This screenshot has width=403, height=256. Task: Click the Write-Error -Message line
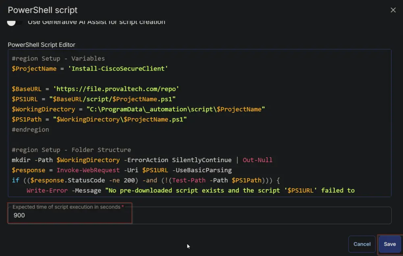191,190
